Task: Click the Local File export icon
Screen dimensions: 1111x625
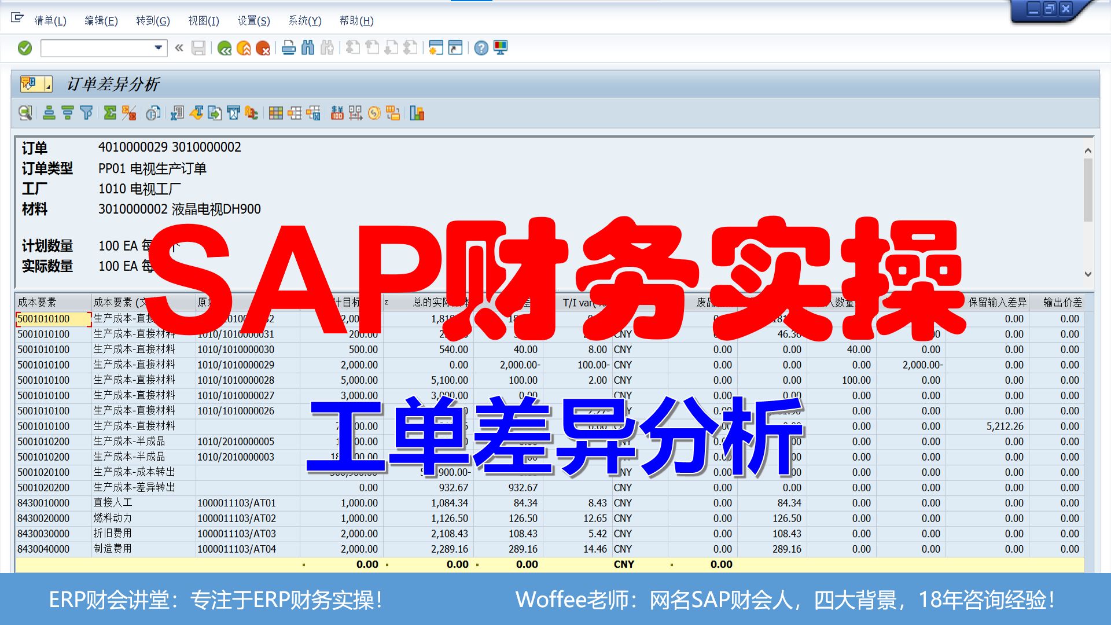Action: pyautogui.click(x=215, y=113)
